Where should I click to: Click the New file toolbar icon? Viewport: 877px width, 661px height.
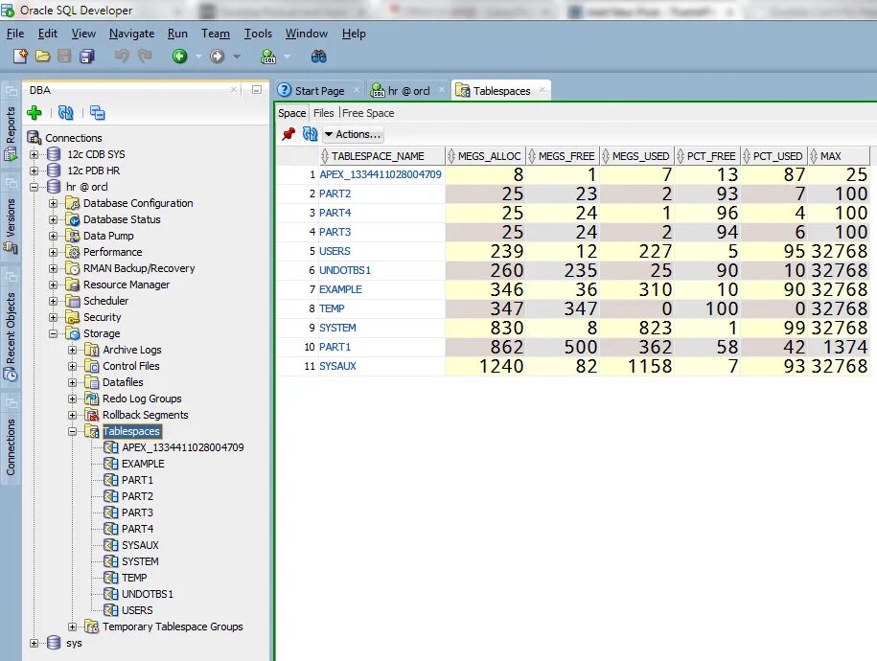click(21, 56)
